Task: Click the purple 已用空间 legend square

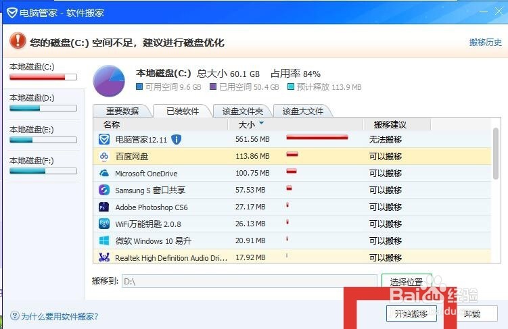Action: point(213,86)
